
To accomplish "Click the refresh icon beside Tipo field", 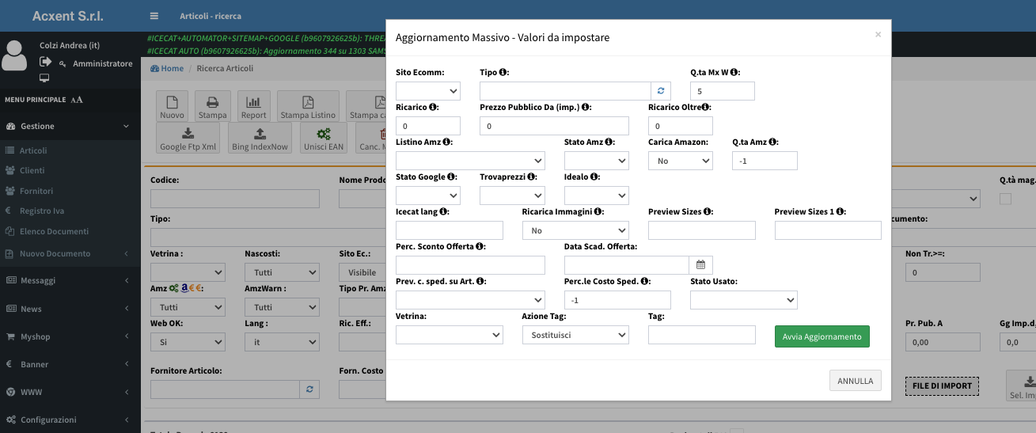I will click(661, 91).
